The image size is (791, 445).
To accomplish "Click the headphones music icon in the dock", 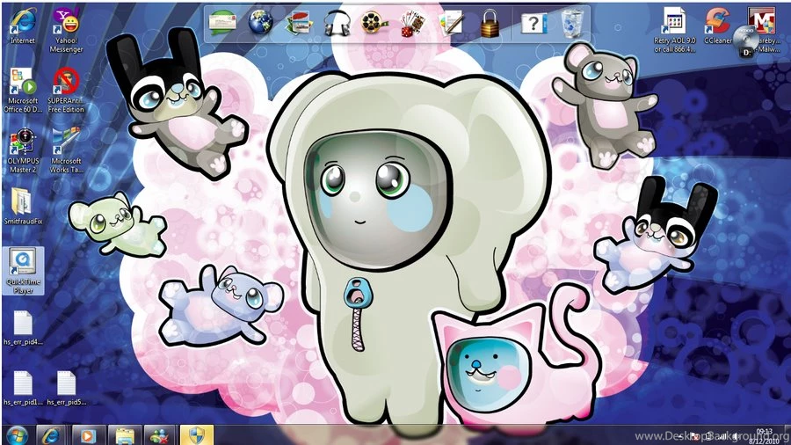I will [x=335, y=22].
